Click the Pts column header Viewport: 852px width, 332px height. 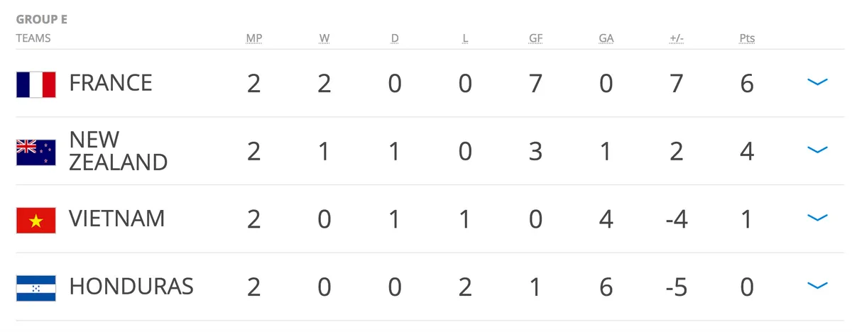click(747, 38)
